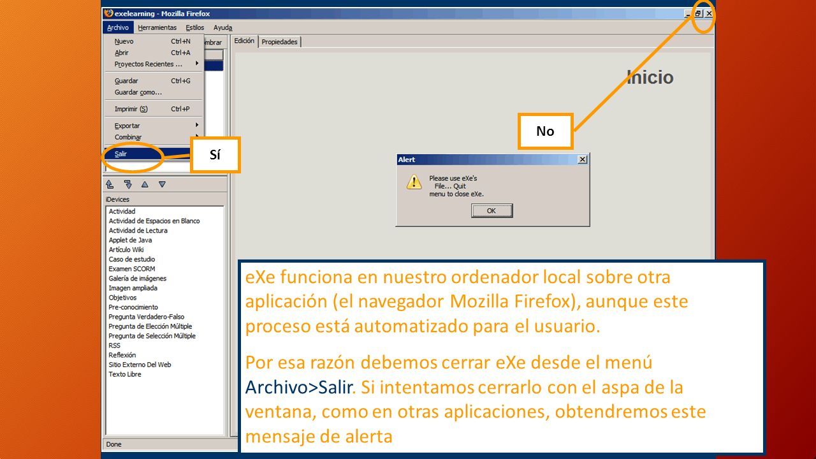The height and width of the screenshot is (459, 816).
Task: Choose Guardar from the Archivo menu
Action: tap(153, 81)
